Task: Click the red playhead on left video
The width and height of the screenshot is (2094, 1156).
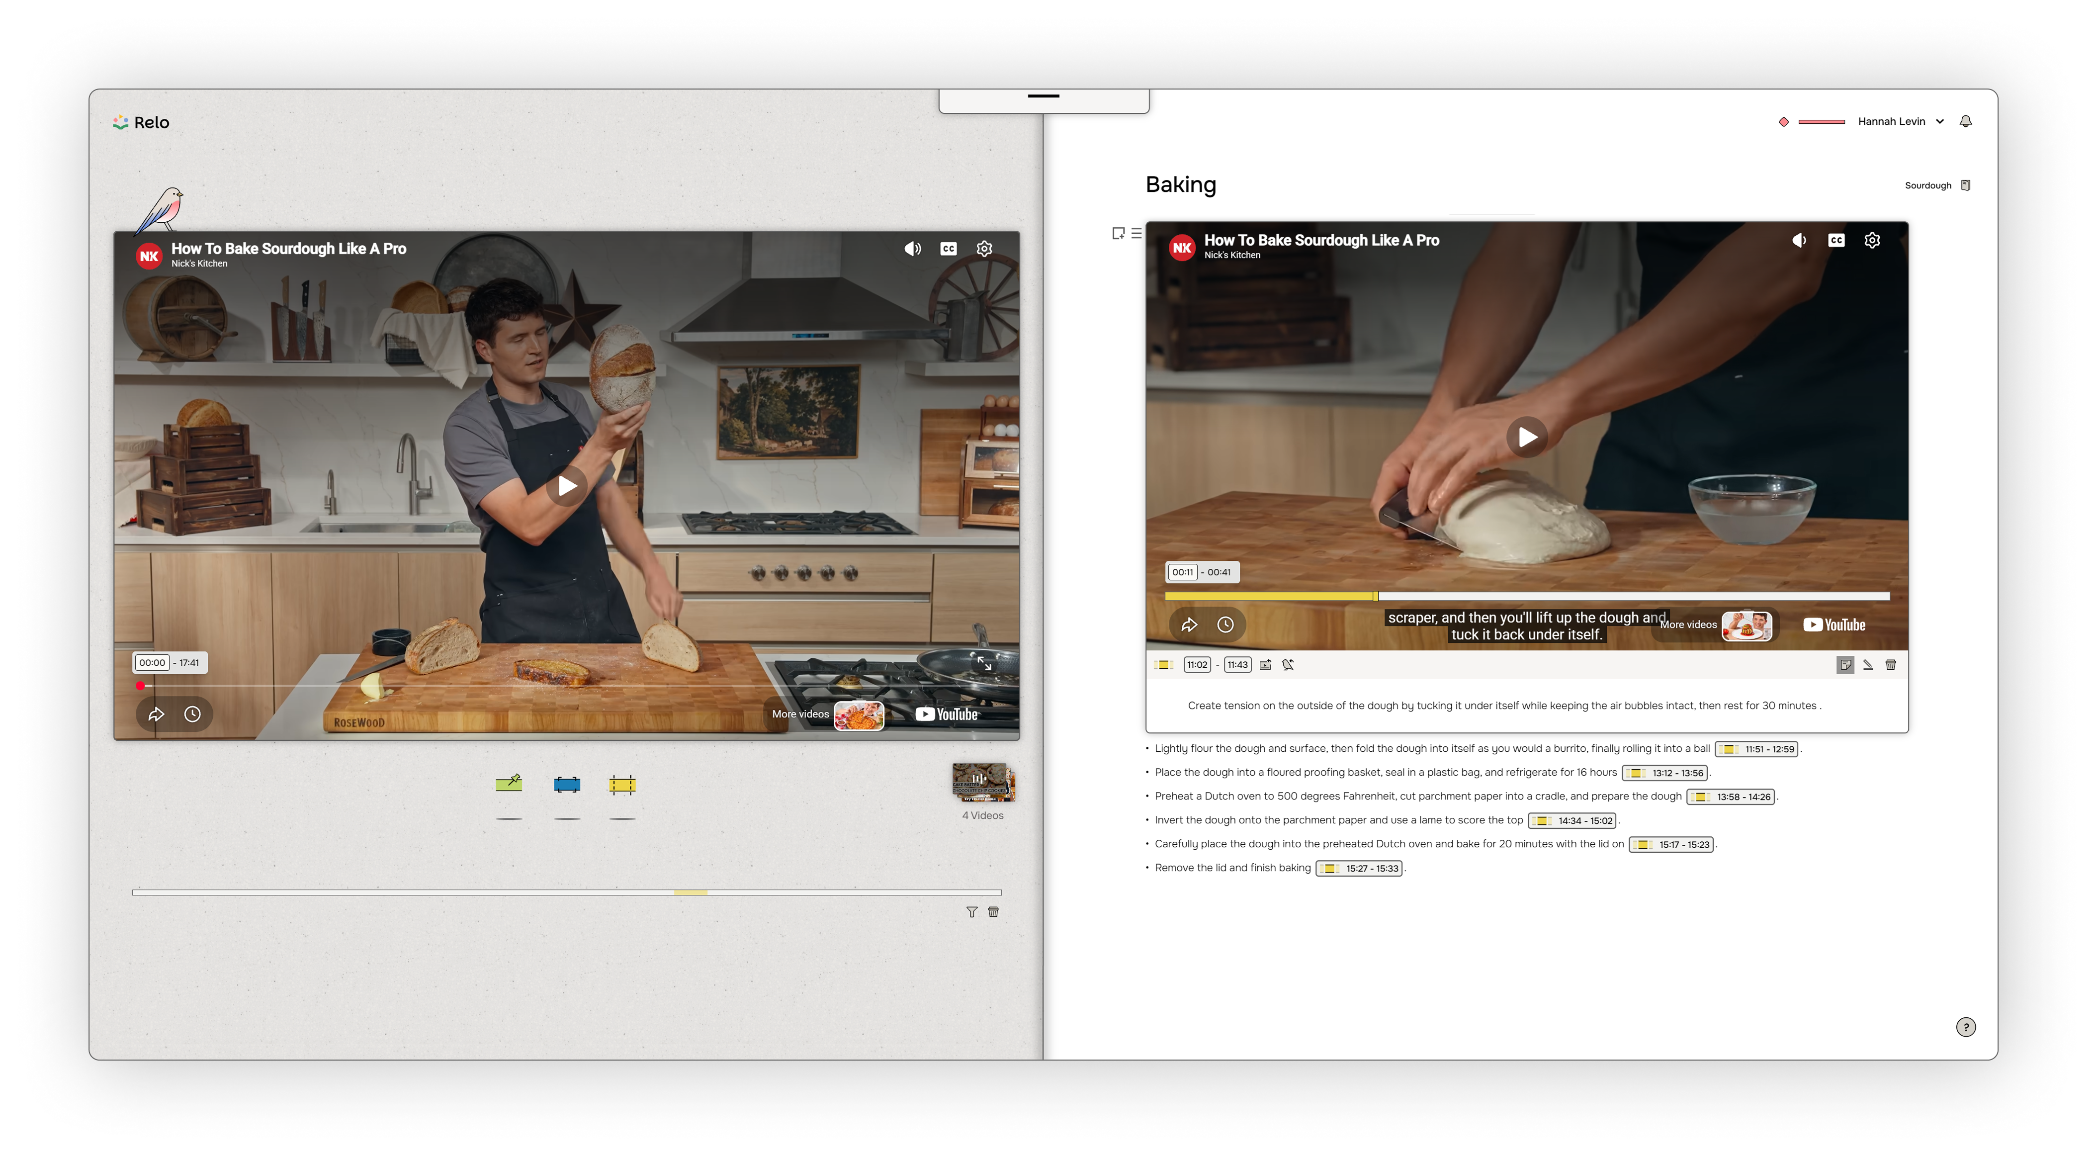Action: 141,686
